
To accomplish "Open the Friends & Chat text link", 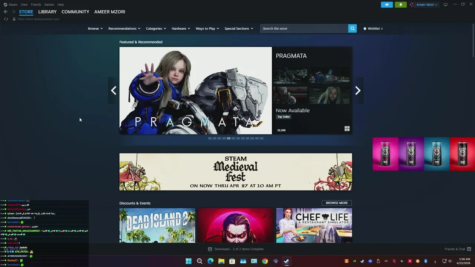I will 455,249.
